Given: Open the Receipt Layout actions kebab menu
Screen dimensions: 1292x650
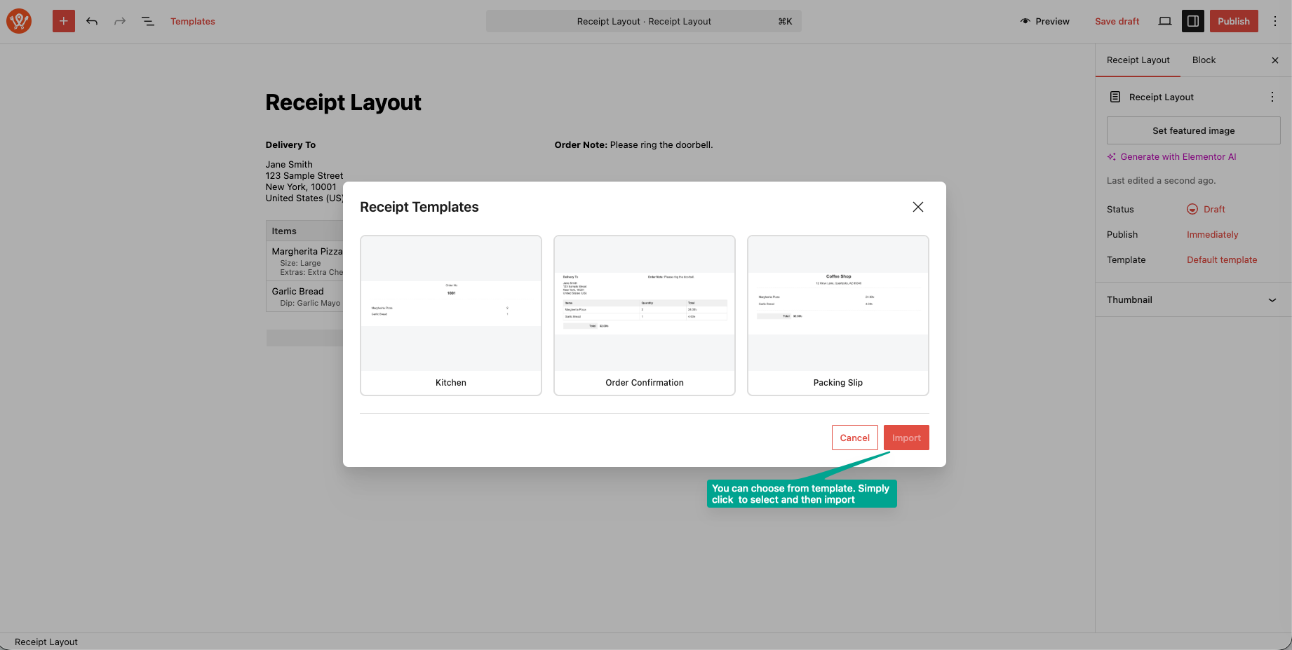Looking at the screenshot, I should click(1272, 97).
